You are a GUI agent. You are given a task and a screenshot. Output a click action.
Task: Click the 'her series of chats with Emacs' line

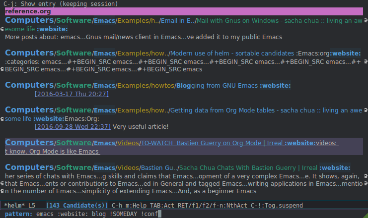[182, 176]
